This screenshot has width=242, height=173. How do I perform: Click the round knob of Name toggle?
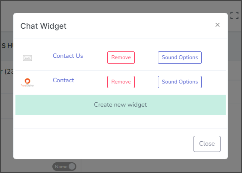72,167
